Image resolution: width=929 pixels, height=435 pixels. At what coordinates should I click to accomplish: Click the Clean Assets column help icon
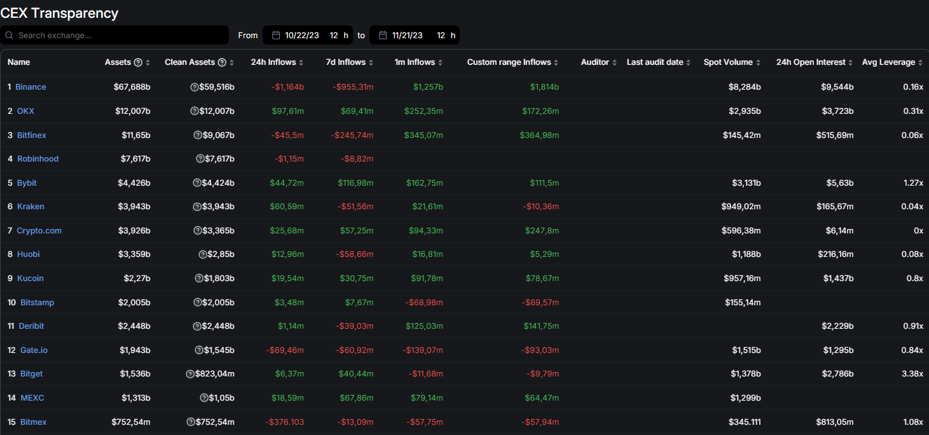(x=222, y=62)
